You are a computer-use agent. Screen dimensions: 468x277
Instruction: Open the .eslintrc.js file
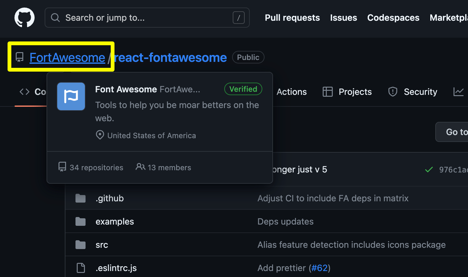click(x=116, y=268)
